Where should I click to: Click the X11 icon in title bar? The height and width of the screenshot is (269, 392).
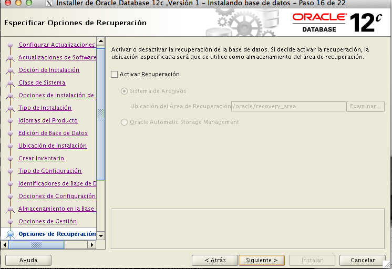coord(49,3)
